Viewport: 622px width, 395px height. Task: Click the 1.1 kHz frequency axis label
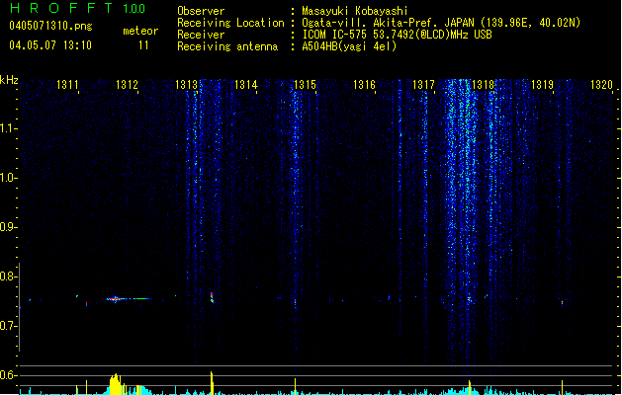(7, 128)
